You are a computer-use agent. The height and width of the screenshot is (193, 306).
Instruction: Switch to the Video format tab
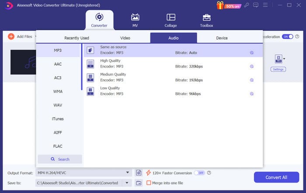[x=125, y=38]
